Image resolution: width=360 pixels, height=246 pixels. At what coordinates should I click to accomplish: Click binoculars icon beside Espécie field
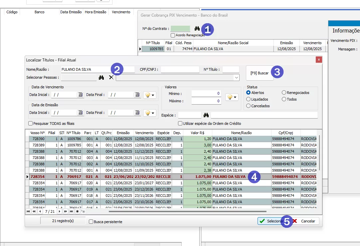(206, 115)
